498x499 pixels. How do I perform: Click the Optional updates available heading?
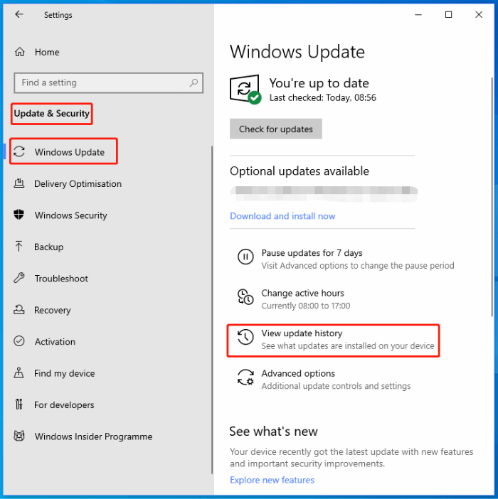[300, 171]
